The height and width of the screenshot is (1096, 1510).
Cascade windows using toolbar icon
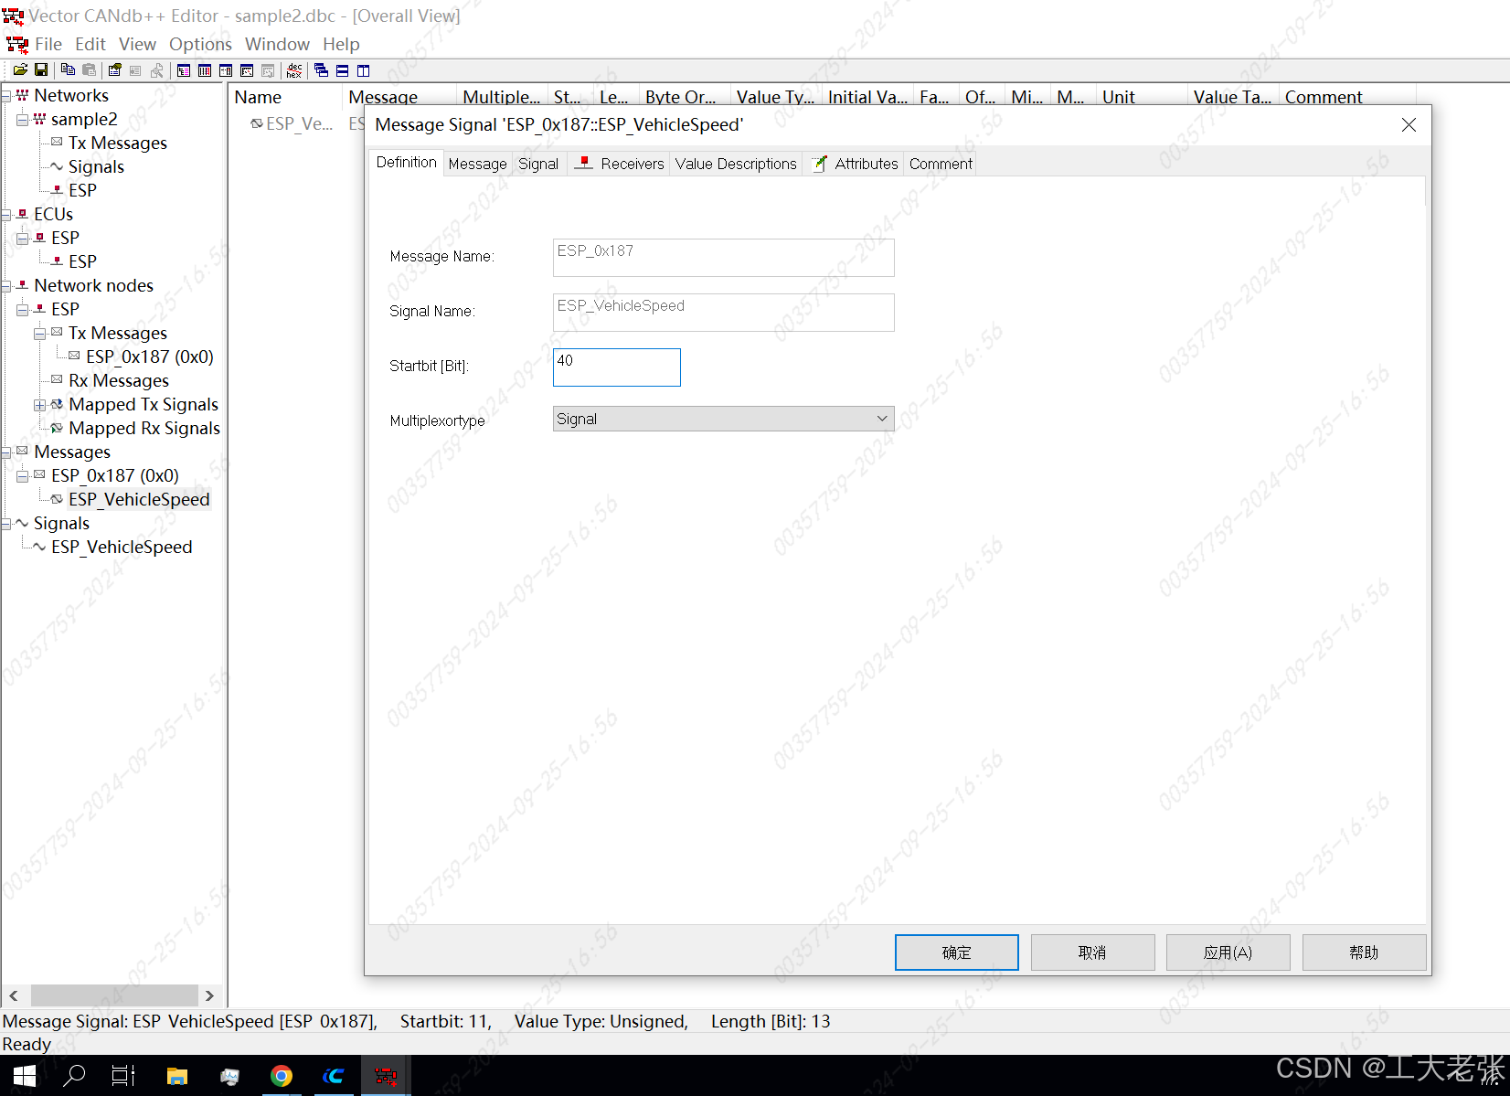click(x=321, y=70)
